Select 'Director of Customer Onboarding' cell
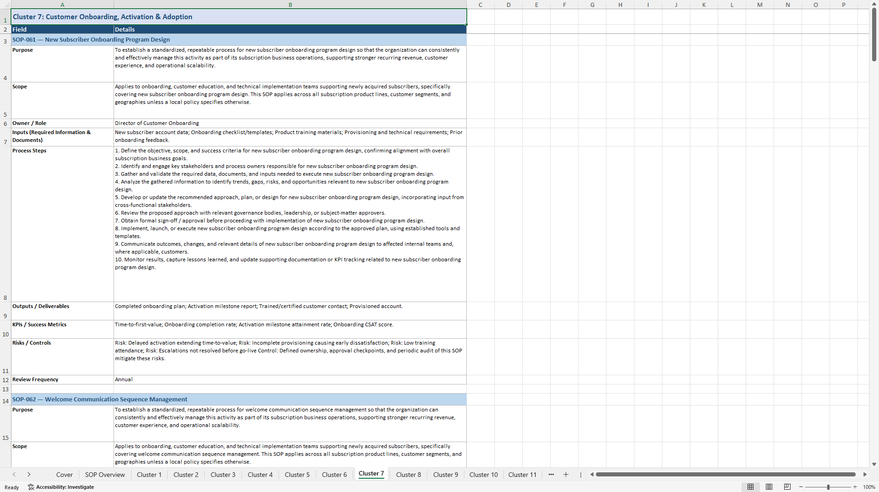Screen dimensions: 879x492 tap(290, 123)
